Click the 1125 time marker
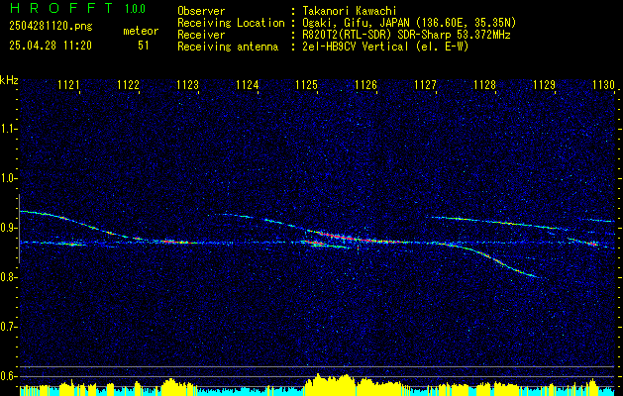The width and height of the screenshot is (623, 396). [307, 84]
